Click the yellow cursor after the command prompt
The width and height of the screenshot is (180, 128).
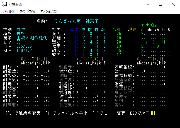point(154,113)
